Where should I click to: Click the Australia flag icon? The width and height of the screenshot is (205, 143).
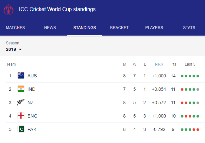coord(21,75)
